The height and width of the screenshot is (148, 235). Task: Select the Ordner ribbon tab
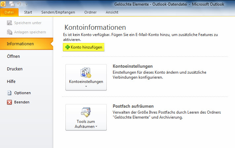[x=90, y=12]
